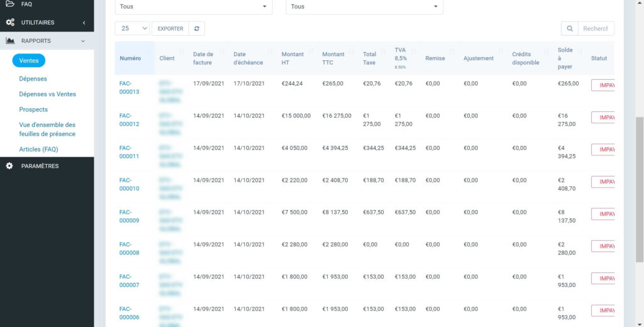Open the client link for FAC-000013
Image resolution: width=644 pixels, height=327 pixels.
click(170, 92)
